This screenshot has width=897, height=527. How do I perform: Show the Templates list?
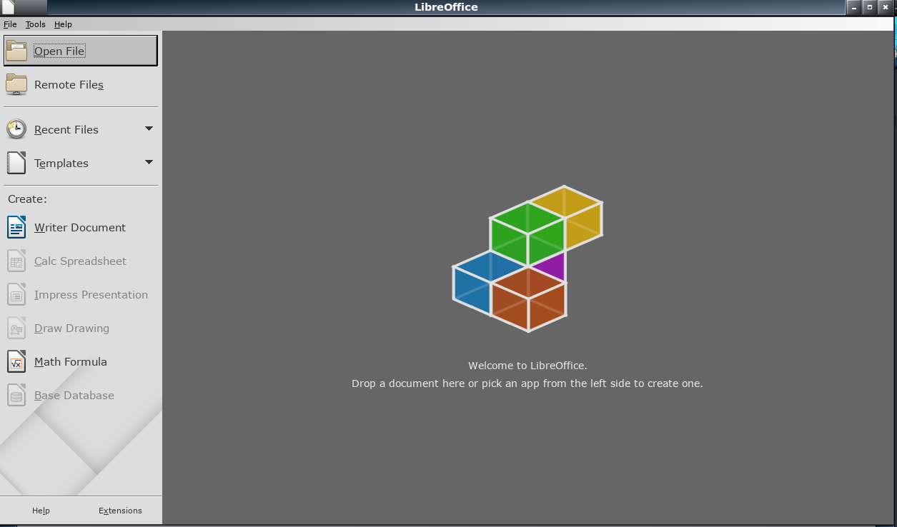pos(81,163)
